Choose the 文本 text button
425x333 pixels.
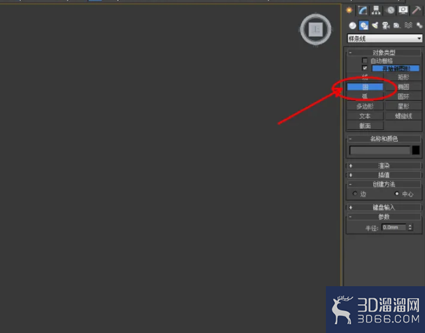[x=365, y=116]
